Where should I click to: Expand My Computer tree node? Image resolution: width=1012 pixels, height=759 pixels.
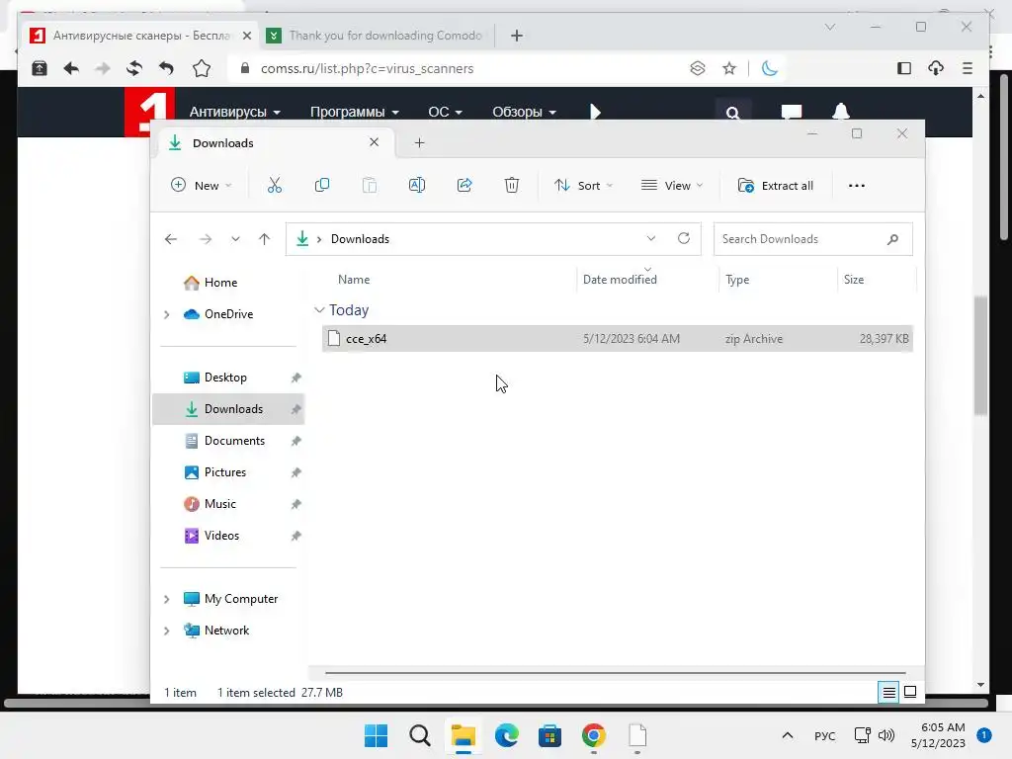[x=166, y=599]
